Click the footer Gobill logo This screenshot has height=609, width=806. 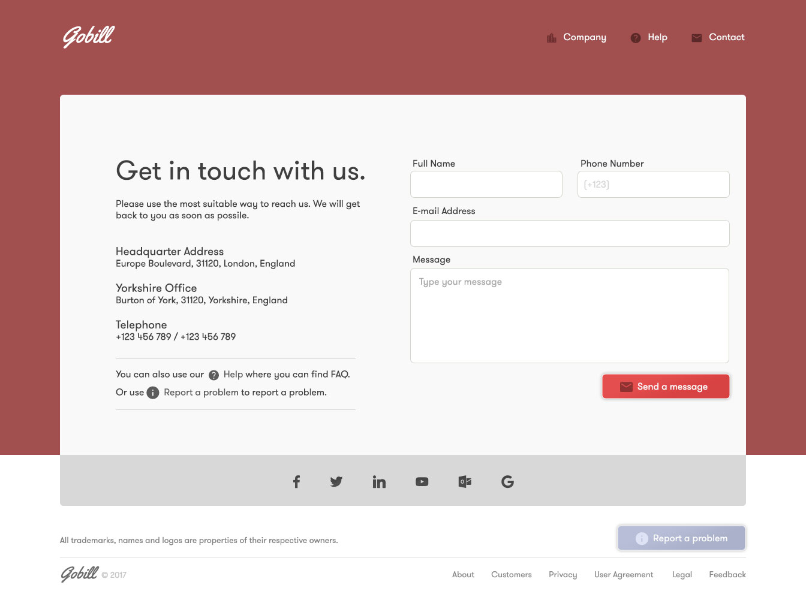(79, 574)
